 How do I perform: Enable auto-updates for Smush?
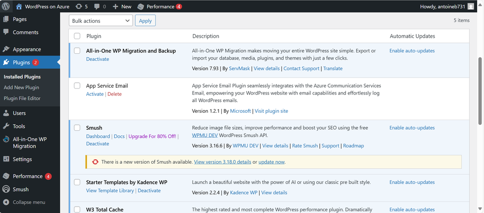[x=412, y=128]
